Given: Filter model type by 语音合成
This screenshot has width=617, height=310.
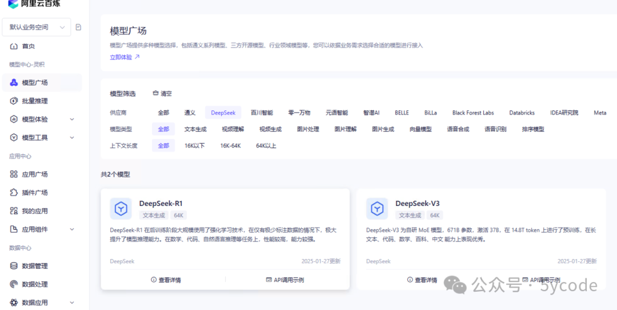Looking at the screenshot, I should (458, 129).
